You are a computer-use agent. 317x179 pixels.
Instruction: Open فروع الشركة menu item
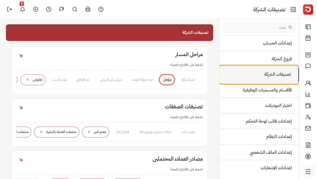click(259, 59)
